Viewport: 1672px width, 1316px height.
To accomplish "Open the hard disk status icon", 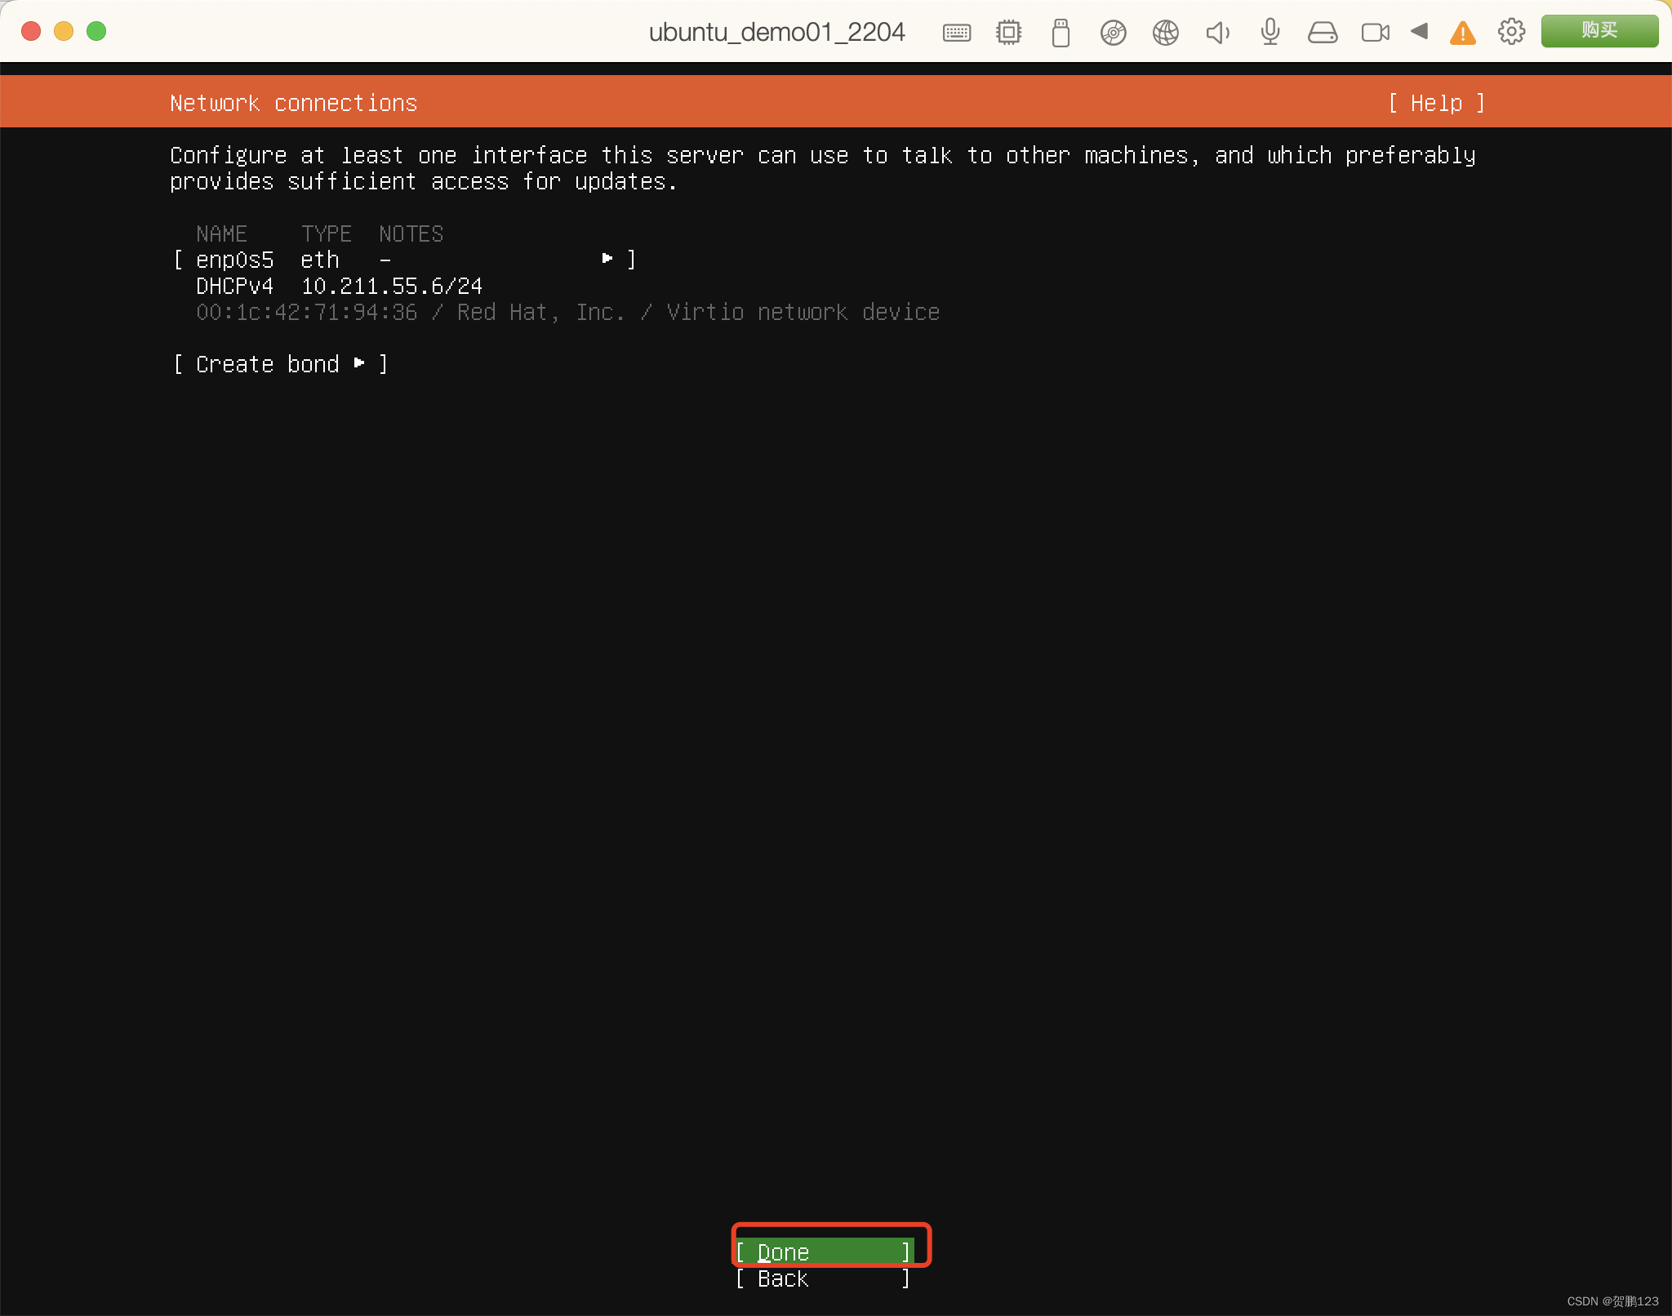I will (1322, 32).
